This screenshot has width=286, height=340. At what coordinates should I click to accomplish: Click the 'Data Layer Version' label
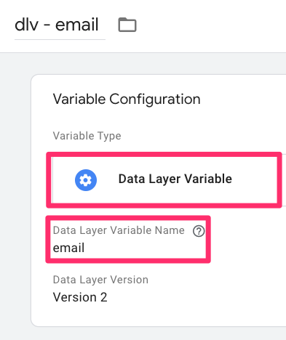[x=100, y=280]
